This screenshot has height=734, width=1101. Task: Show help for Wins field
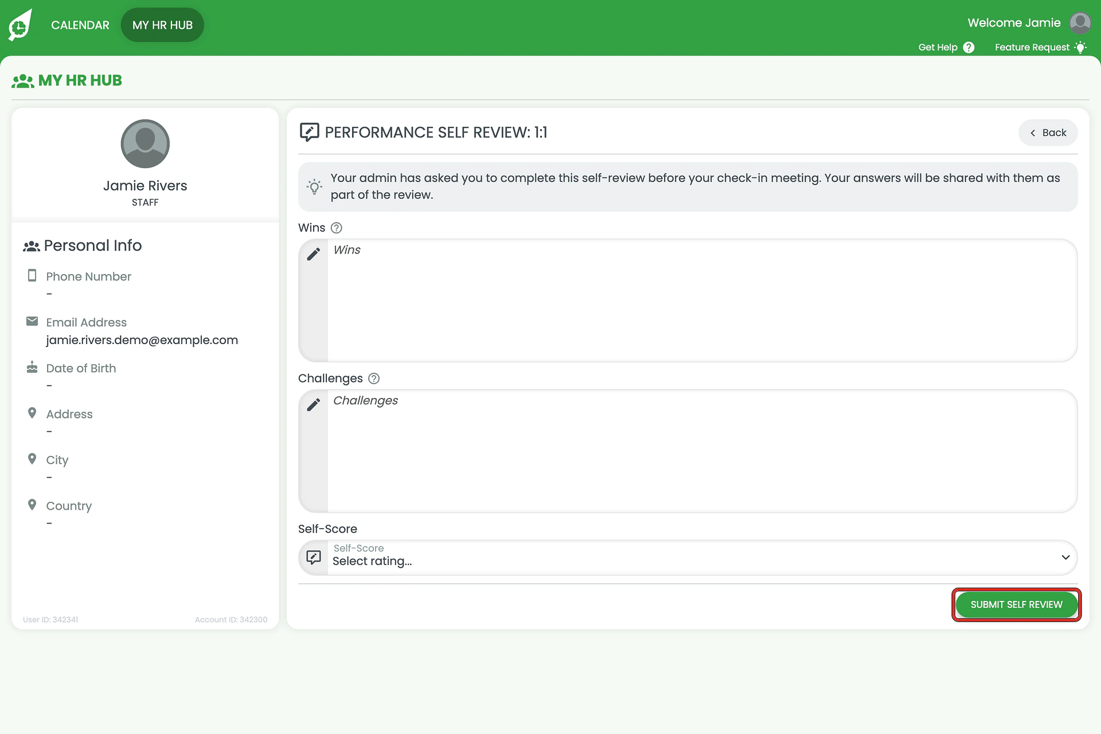tap(337, 228)
